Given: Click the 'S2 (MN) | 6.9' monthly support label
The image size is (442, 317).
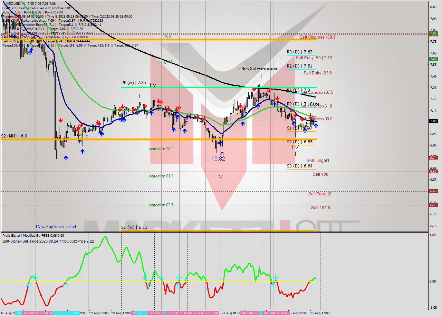Looking at the screenshot, I should click(x=14, y=136).
